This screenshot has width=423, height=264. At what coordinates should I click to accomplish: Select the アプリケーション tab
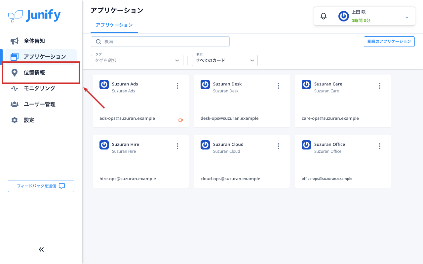(114, 25)
